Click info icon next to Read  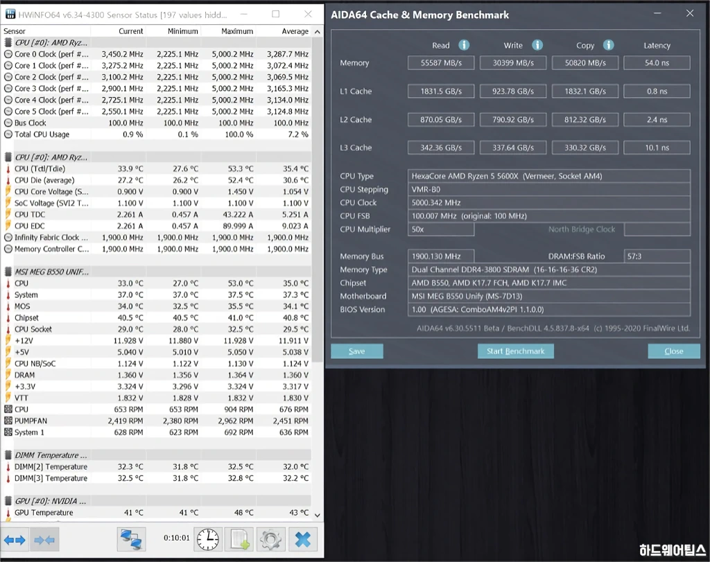click(x=464, y=45)
